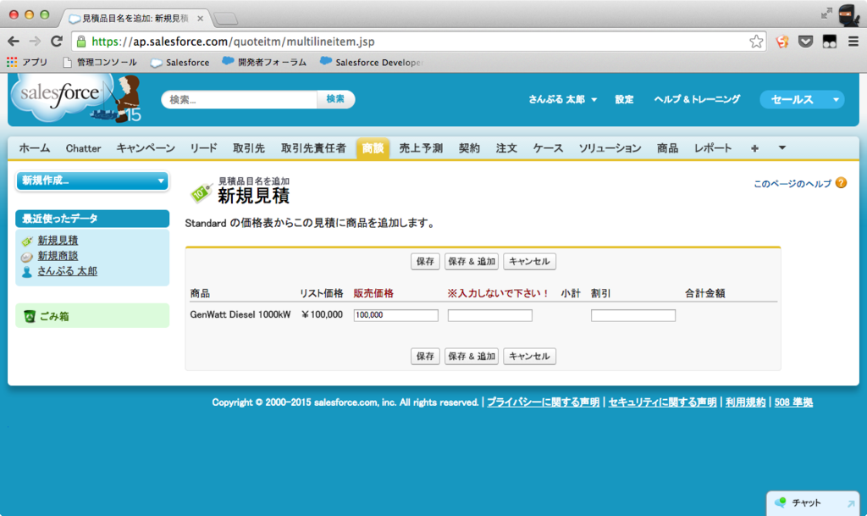The image size is (867, 516).
Task: Open recent item さんぷる 太郎
Action: (x=68, y=271)
